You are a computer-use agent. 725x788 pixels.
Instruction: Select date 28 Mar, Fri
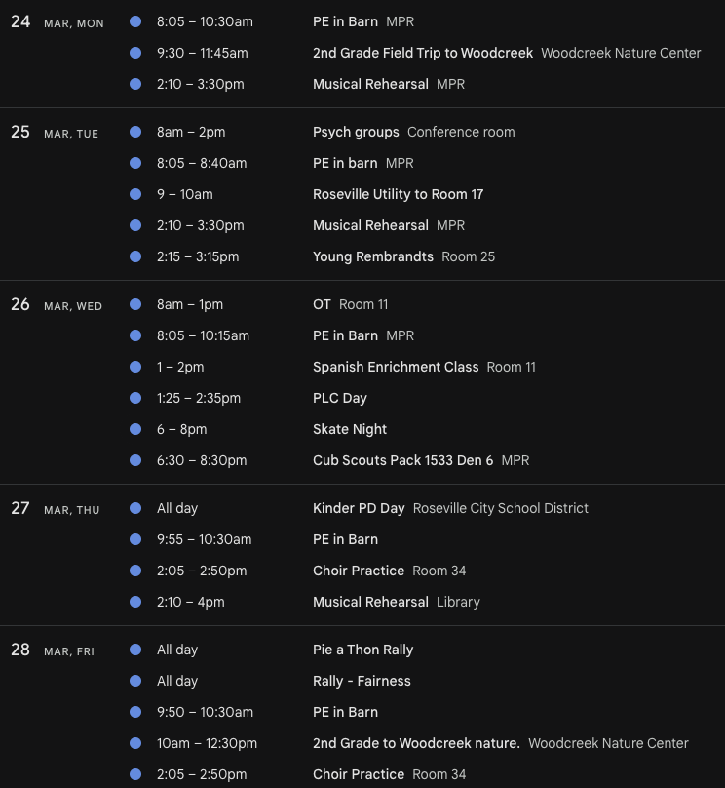point(53,650)
